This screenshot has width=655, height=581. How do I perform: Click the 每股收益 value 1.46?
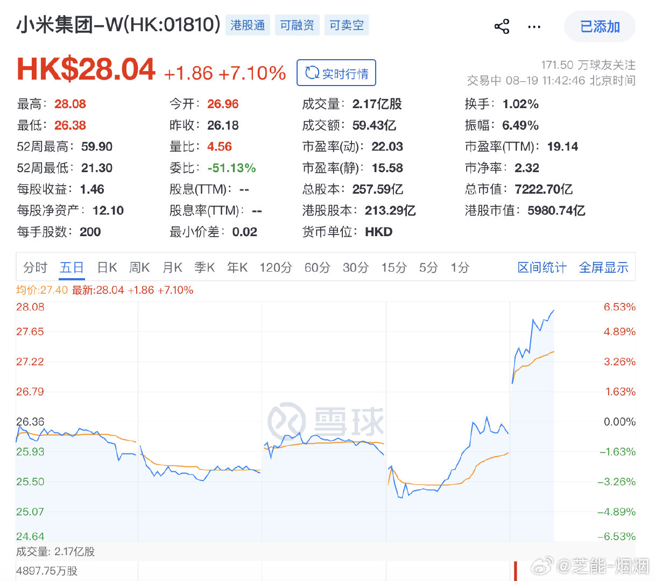[92, 189]
